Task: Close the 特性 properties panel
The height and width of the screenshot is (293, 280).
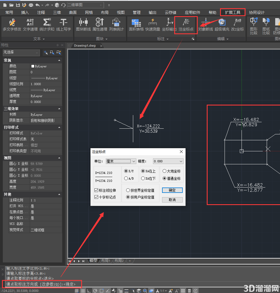Action: [62, 45]
